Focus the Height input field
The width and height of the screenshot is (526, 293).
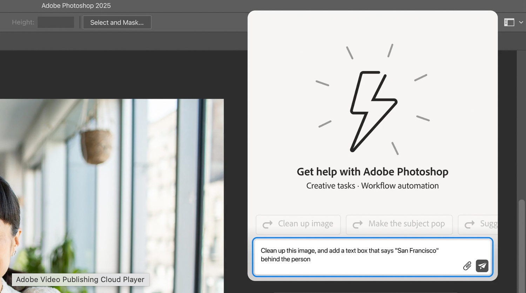click(x=56, y=22)
